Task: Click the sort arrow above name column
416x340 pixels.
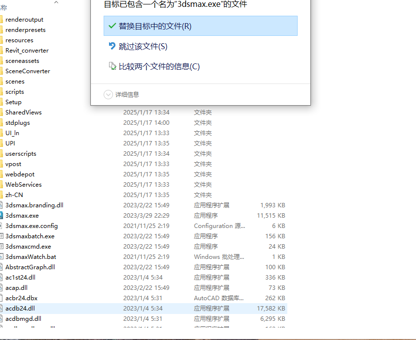Action: 56,2
